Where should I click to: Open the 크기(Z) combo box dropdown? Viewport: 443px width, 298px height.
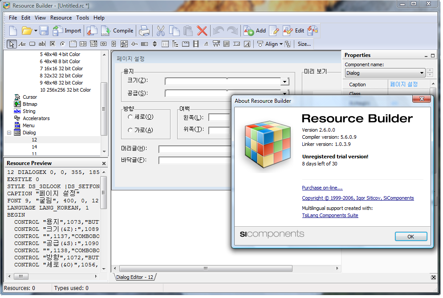point(284,82)
